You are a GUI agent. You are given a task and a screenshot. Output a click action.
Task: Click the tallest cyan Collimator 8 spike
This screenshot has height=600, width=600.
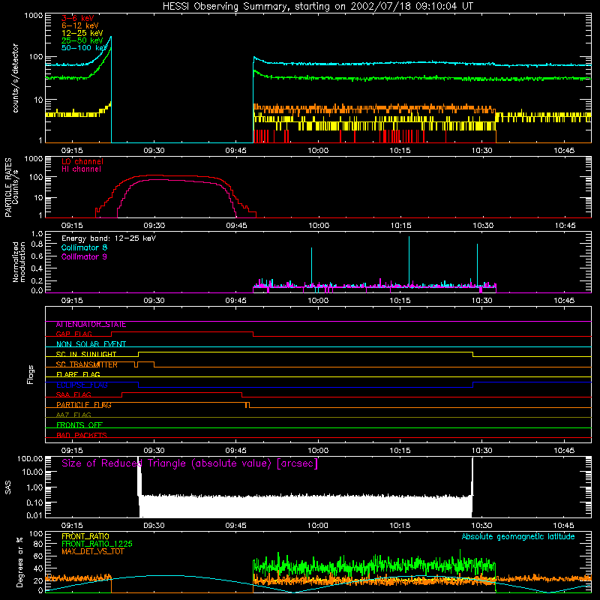(x=409, y=260)
